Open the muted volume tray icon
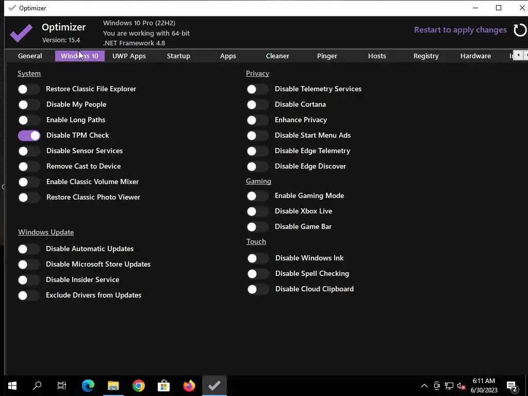This screenshot has width=528, height=396. coord(461,386)
